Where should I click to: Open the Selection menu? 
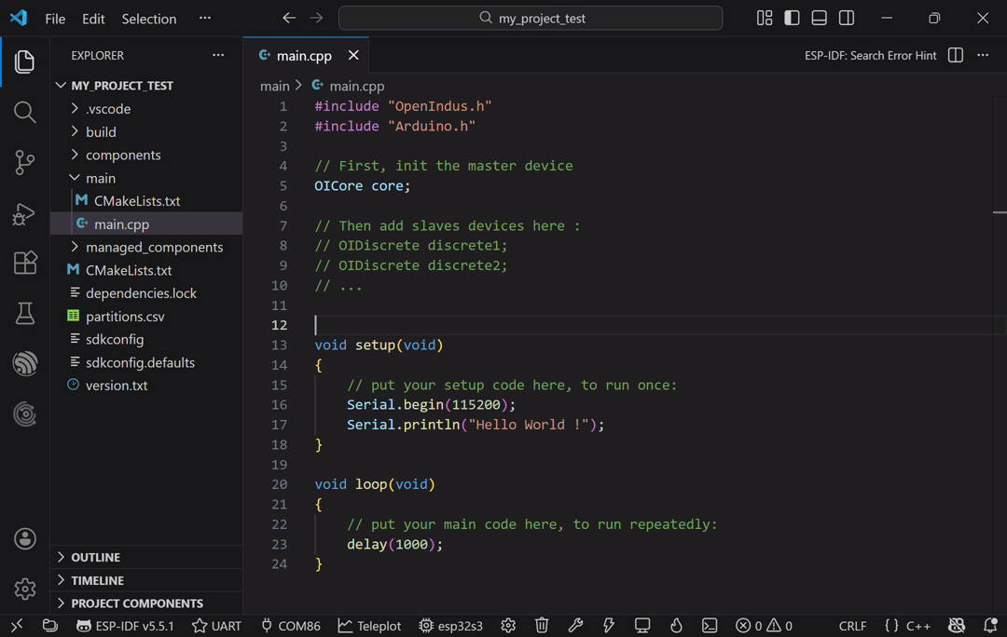coord(148,19)
